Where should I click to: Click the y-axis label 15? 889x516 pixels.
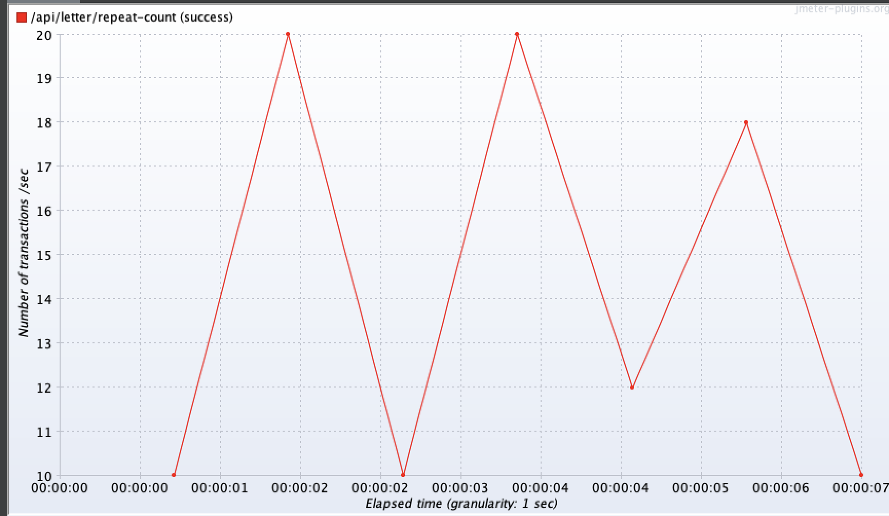44,255
